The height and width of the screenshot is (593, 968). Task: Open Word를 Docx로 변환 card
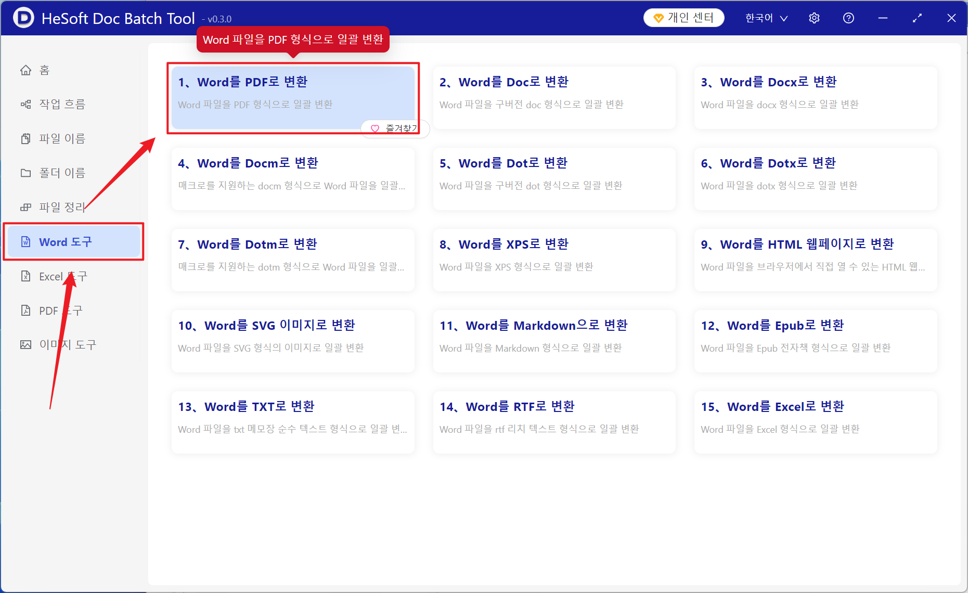coord(816,98)
